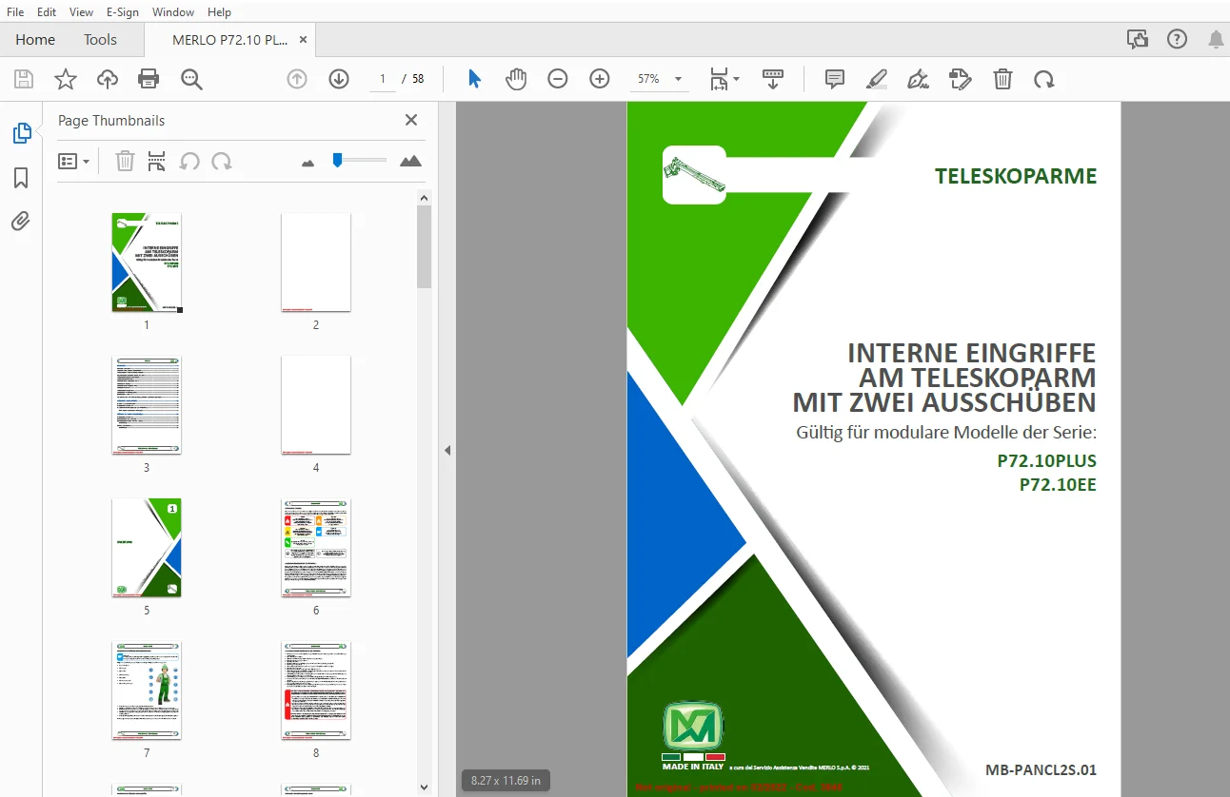Select page 4 thumbnail
Image resolution: width=1230 pixels, height=797 pixels.
tap(316, 405)
